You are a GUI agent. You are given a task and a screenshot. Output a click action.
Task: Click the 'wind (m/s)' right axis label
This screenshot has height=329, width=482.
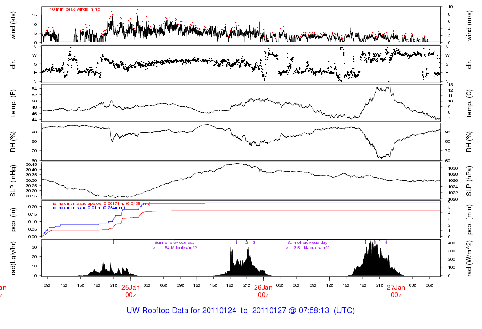(469, 24)
